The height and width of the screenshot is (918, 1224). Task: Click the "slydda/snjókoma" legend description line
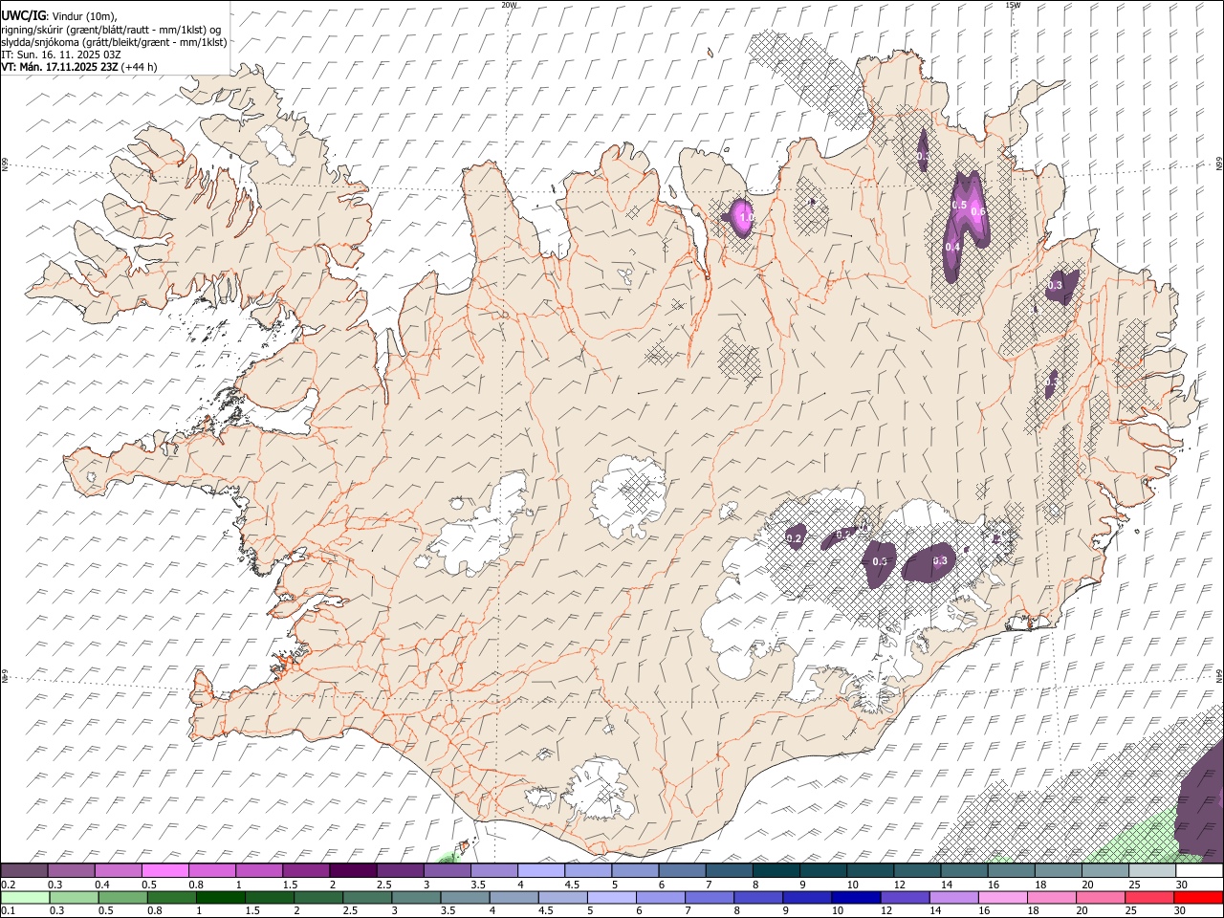[115, 42]
